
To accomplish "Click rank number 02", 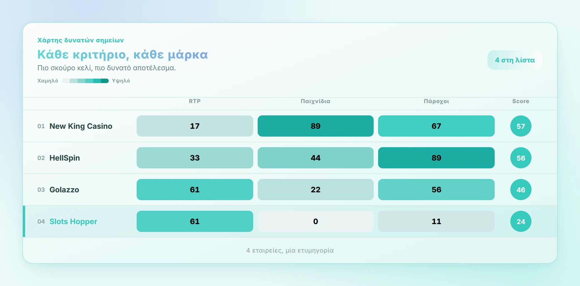I will 41,158.
